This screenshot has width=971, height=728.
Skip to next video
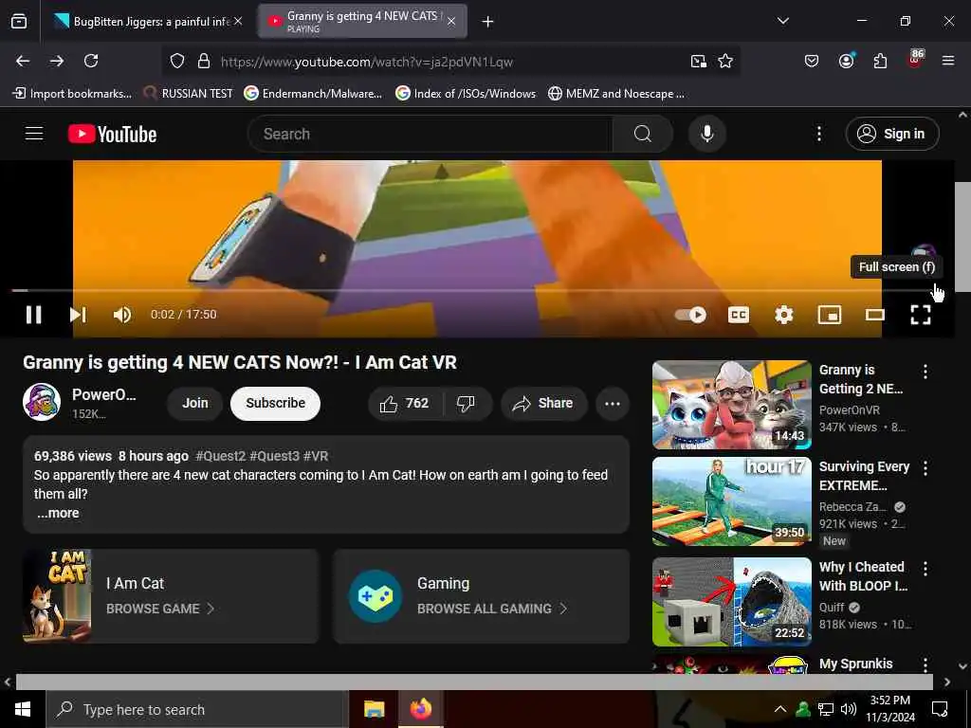[78, 315]
